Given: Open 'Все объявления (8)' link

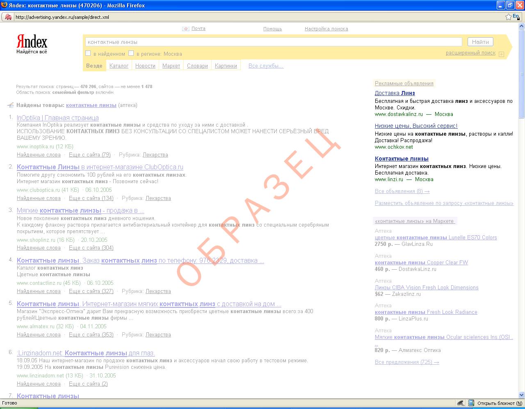Looking at the screenshot, I should point(402,191).
